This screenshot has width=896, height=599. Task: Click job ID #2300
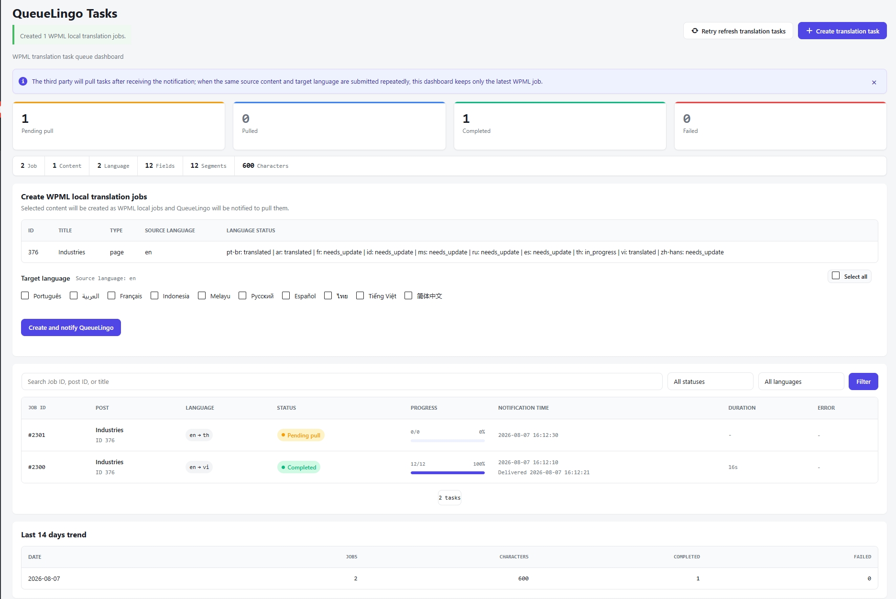coord(37,467)
